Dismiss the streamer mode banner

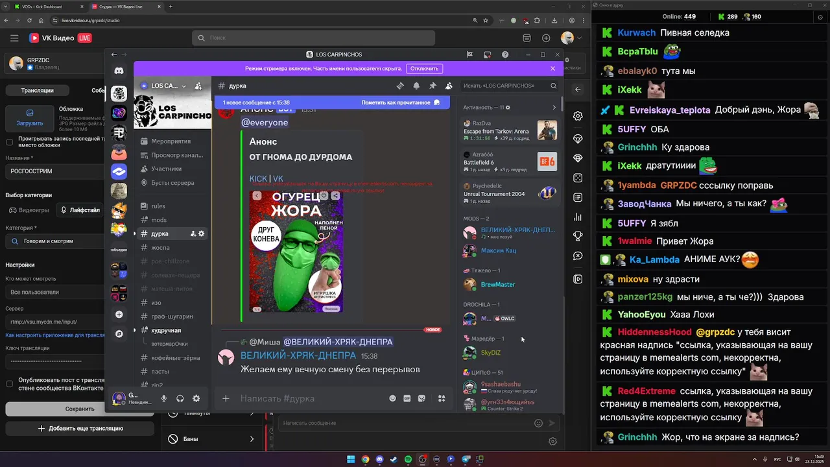[x=552, y=68]
